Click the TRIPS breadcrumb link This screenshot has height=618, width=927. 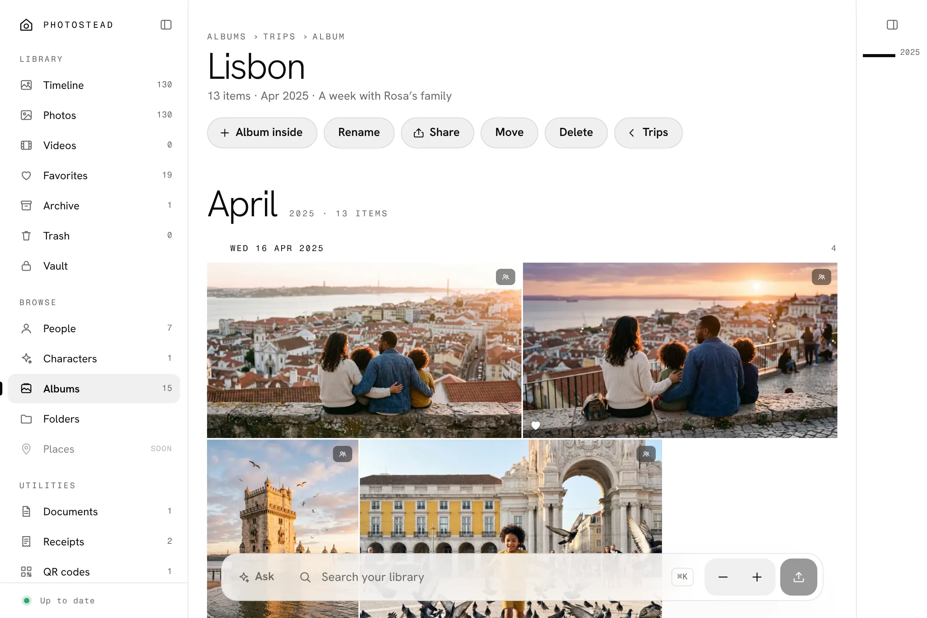point(279,37)
